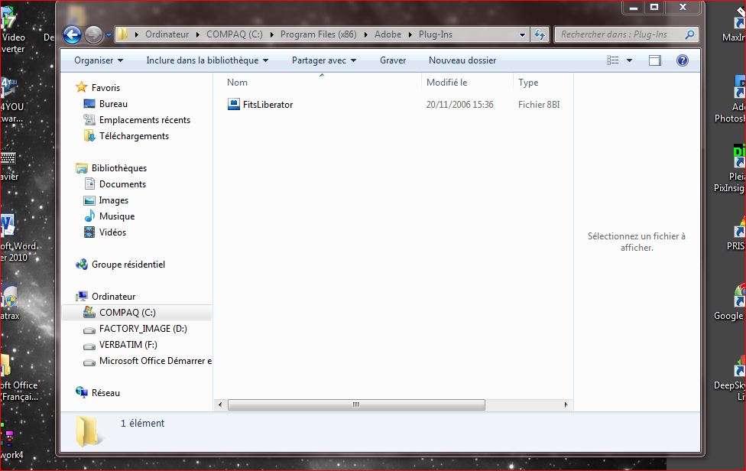Image resolution: width=746 pixels, height=471 pixels.
Task: Open Réseau in the navigation pane
Action: point(105,393)
